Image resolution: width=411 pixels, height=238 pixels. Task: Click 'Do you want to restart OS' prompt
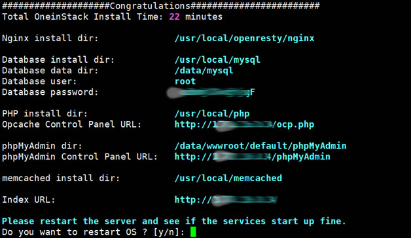94,232
